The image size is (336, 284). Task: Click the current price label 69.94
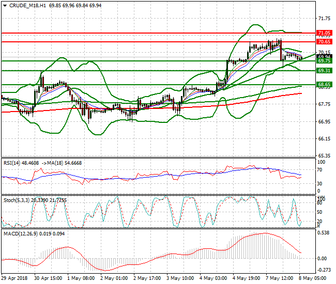pyautogui.click(x=324, y=57)
